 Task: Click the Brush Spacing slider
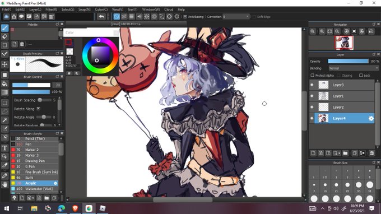[44, 100]
